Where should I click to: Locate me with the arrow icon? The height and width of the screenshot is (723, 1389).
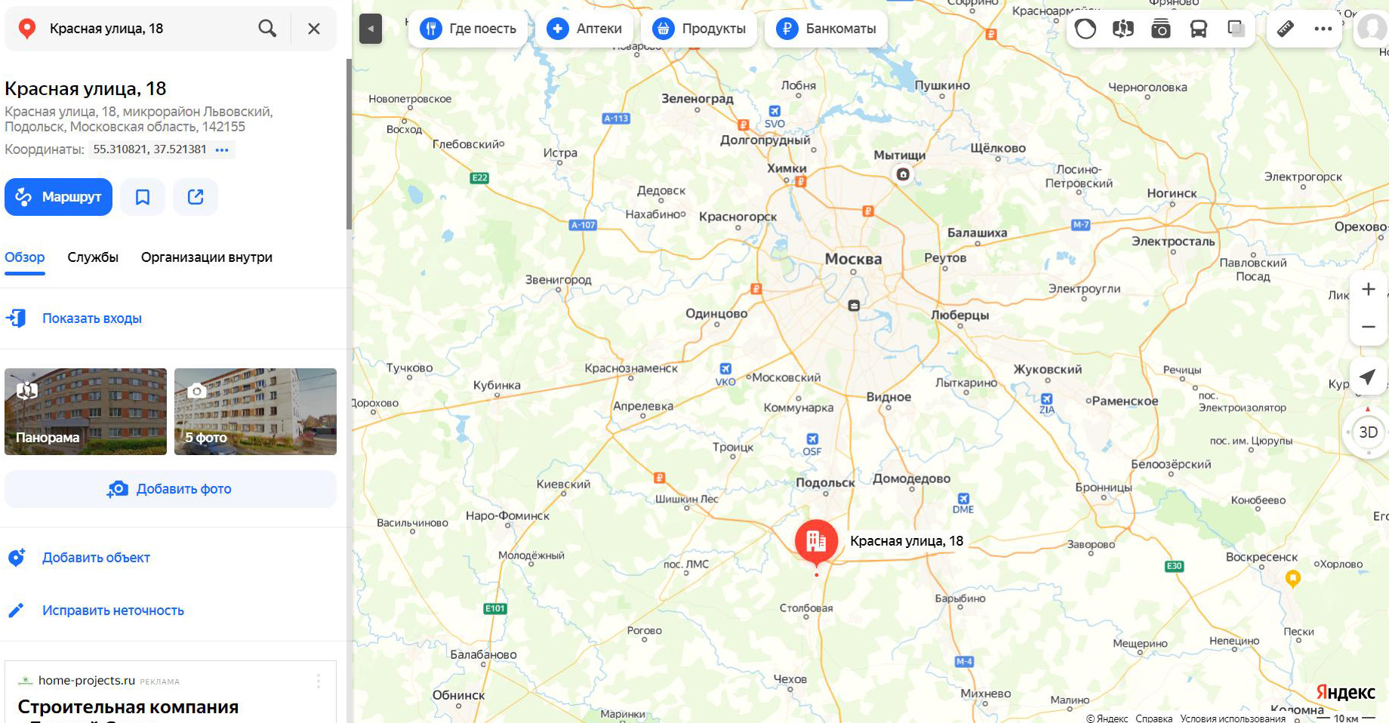coord(1368,377)
